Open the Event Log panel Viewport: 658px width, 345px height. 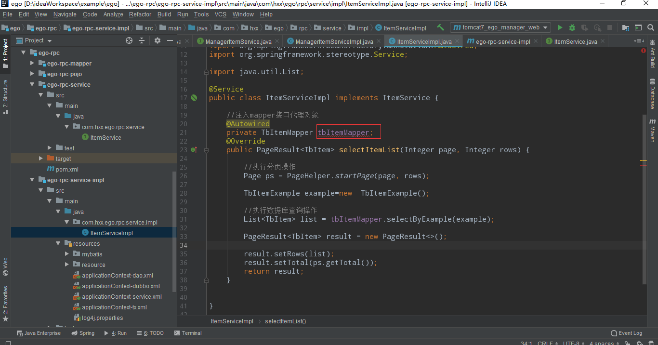pyautogui.click(x=626, y=333)
